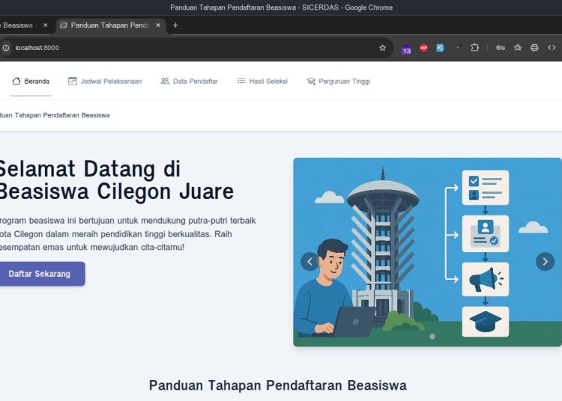Show the next carousel slide
Screen dimensions: 562x401
tap(545, 261)
